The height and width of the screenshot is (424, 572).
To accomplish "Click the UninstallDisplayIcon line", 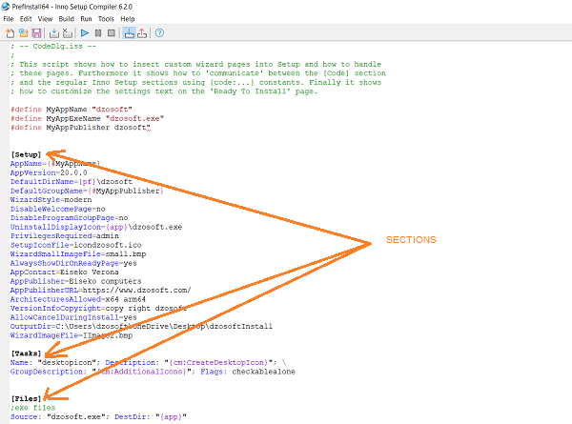I will pos(96,227).
